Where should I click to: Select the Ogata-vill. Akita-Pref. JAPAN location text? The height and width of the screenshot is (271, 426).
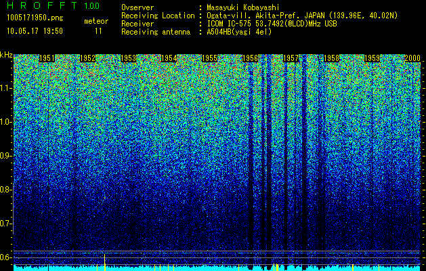(302, 16)
